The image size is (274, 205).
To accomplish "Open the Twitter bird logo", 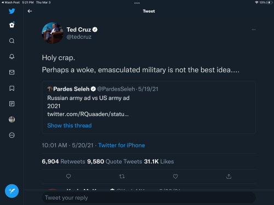I will tap(12, 11).
